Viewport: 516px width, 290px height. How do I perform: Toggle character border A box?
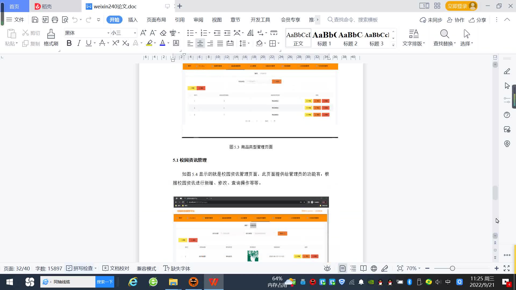[x=176, y=43]
